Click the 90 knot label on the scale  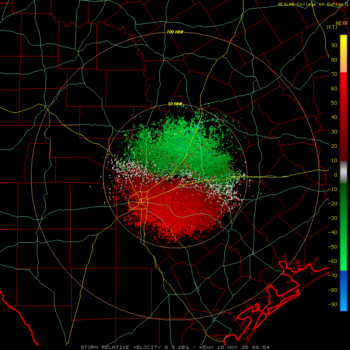pyautogui.click(x=334, y=45)
